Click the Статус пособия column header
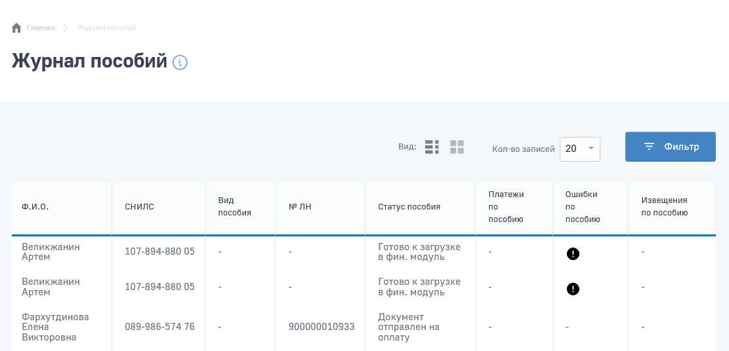The image size is (729, 351). point(409,207)
